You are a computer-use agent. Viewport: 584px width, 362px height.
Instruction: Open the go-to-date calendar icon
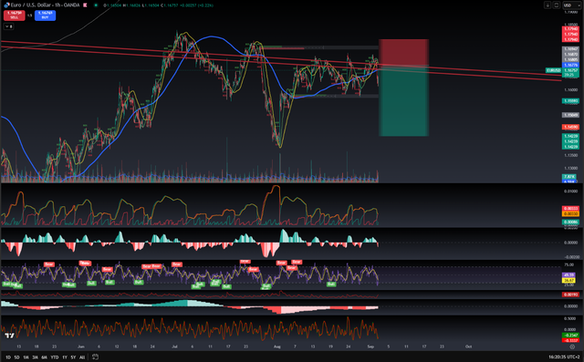point(95,357)
